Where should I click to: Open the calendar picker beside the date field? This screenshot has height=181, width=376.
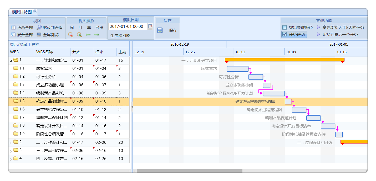[150, 26]
